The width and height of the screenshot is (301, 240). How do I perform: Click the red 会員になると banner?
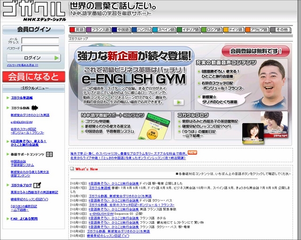pos(34,77)
